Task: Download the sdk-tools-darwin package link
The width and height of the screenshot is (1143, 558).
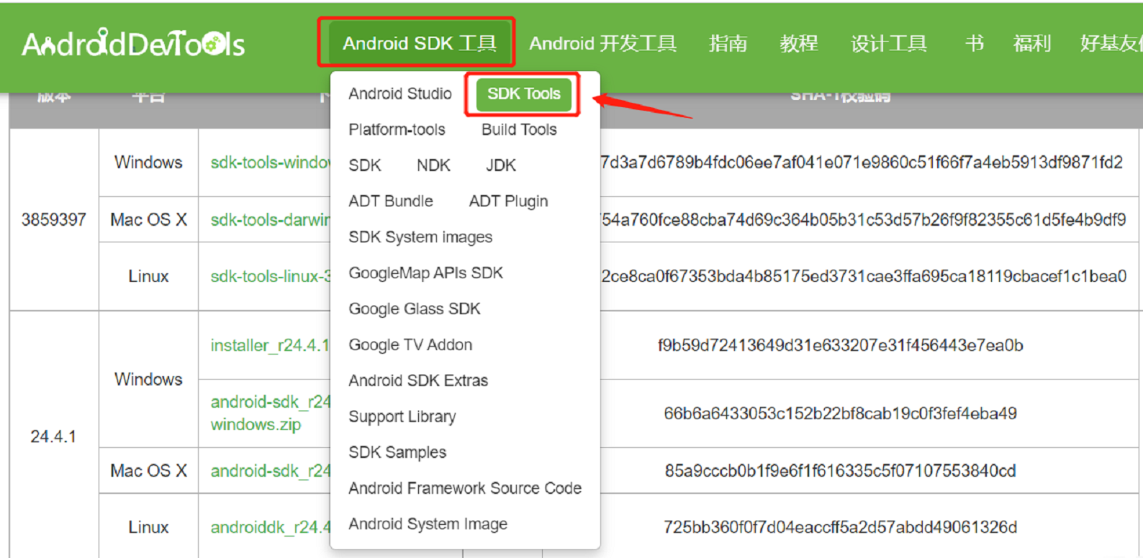Action: [x=270, y=219]
